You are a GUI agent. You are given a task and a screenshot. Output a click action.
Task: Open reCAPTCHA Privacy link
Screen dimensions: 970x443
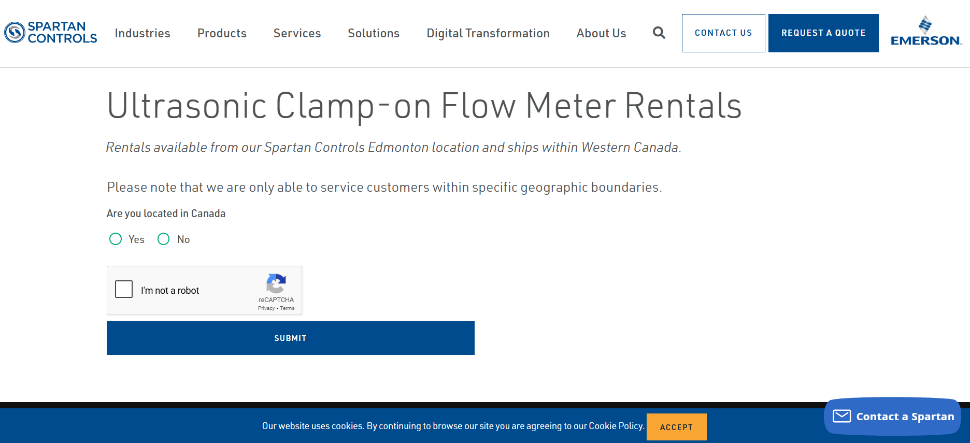[x=266, y=308]
